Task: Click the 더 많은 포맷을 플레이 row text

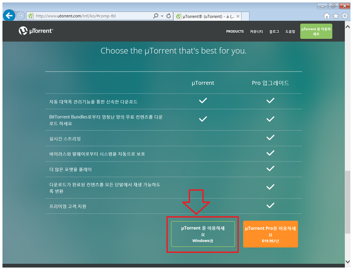Action: [71, 169]
